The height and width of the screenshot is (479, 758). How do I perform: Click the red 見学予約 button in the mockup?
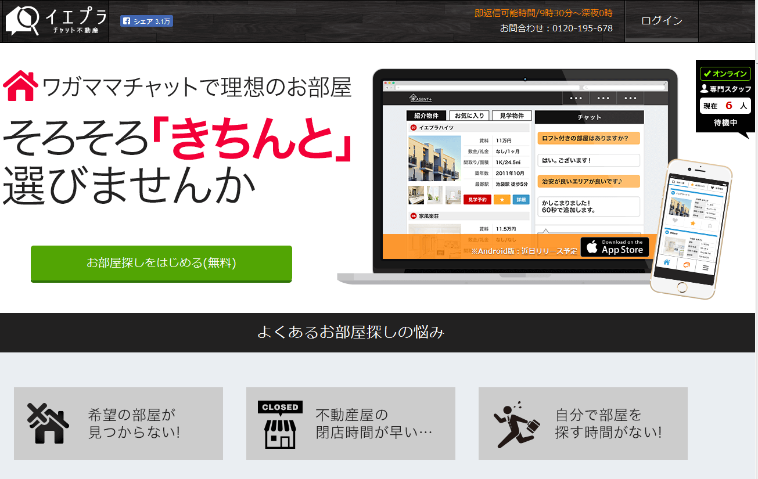click(x=477, y=200)
